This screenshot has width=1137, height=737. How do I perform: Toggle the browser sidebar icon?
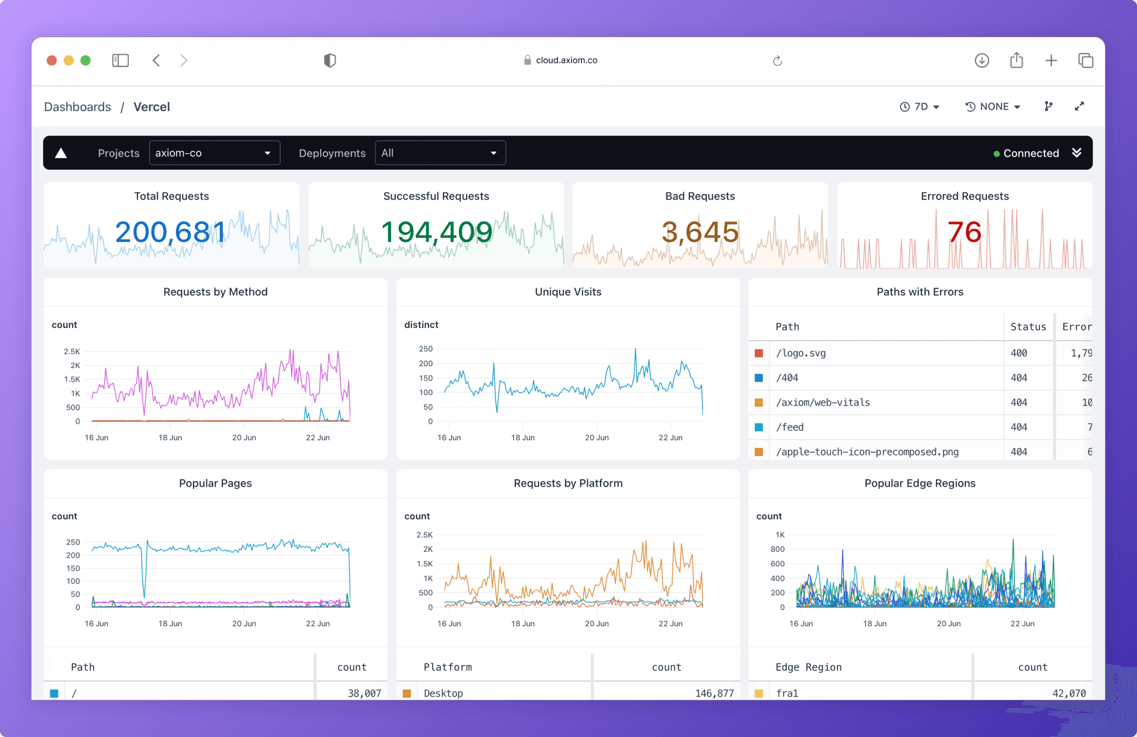point(120,61)
